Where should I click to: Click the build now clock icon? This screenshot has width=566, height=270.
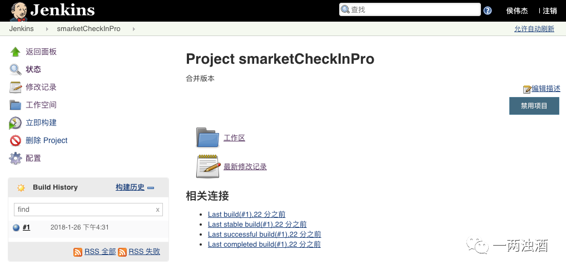(x=15, y=123)
